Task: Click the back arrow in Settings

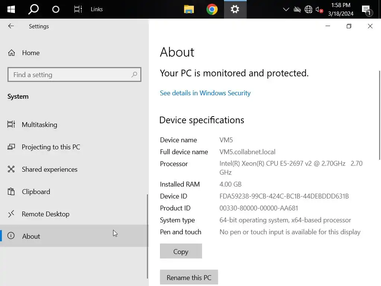Action: (x=11, y=26)
